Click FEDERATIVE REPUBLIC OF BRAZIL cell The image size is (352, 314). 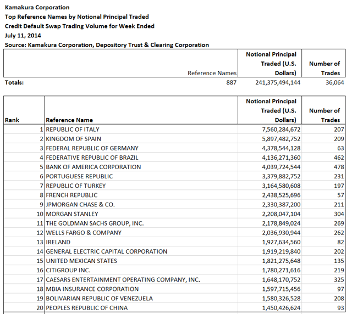[141, 158]
